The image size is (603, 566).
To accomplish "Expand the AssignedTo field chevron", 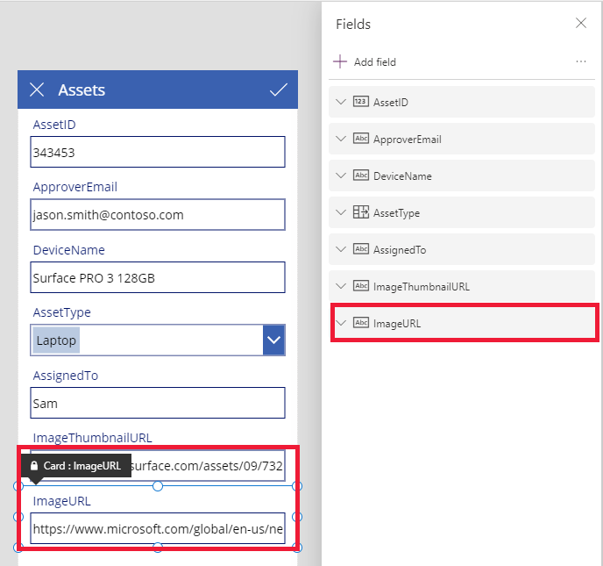I will click(x=341, y=249).
